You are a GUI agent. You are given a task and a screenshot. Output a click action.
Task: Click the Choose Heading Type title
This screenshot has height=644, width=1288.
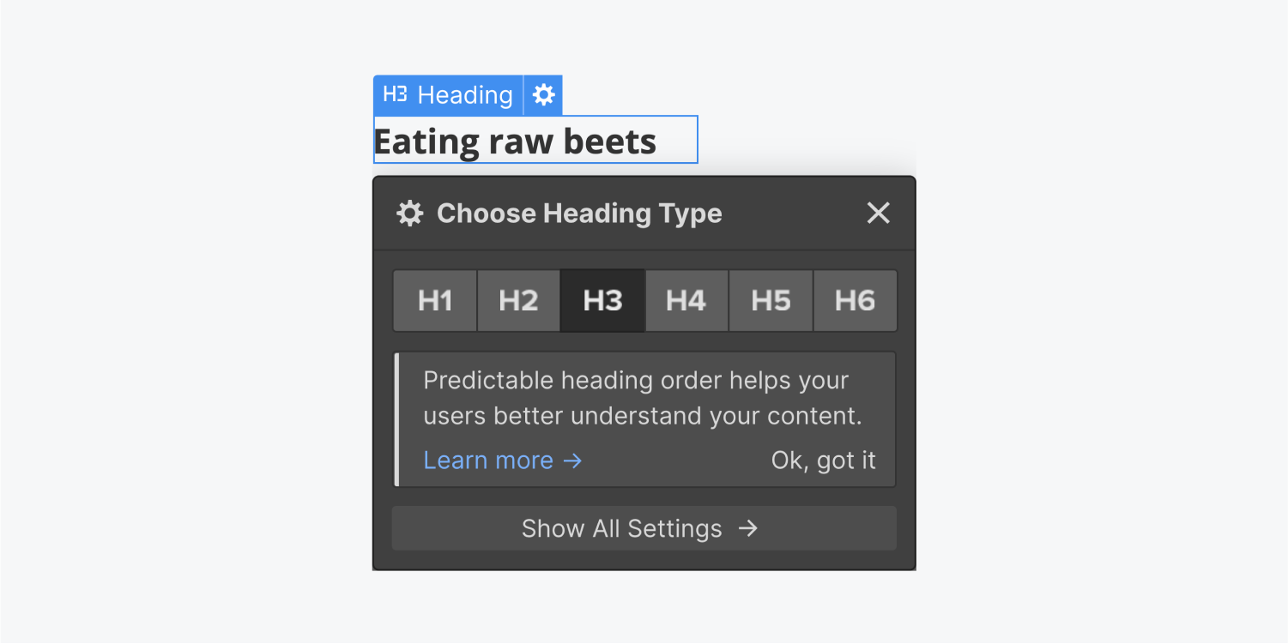coord(579,213)
